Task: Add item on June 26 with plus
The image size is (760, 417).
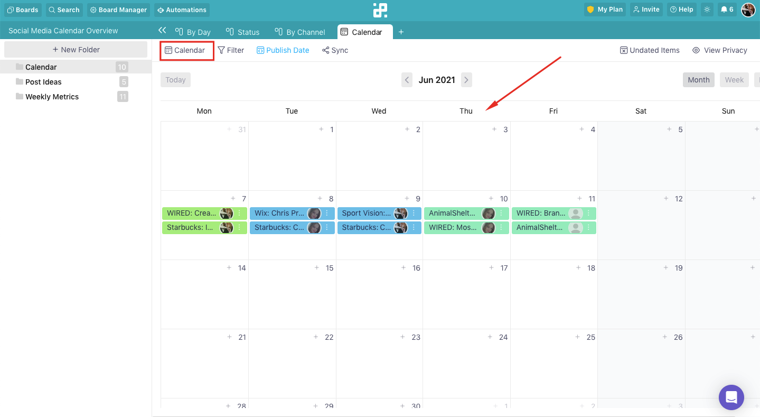Action: click(665, 337)
